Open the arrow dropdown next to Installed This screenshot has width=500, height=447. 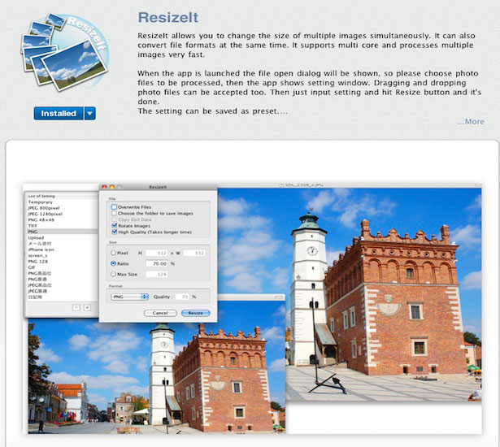click(x=90, y=113)
